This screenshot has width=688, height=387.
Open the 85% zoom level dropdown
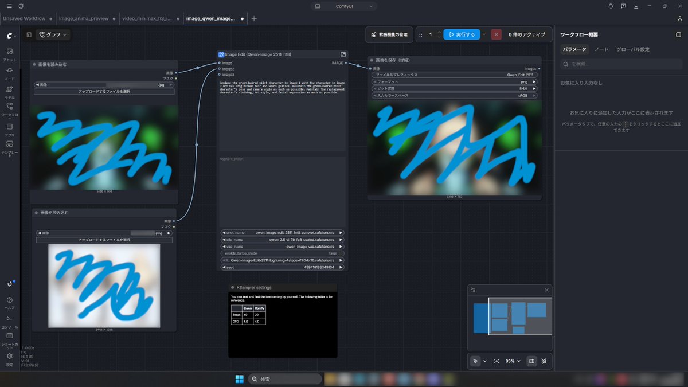point(513,361)
